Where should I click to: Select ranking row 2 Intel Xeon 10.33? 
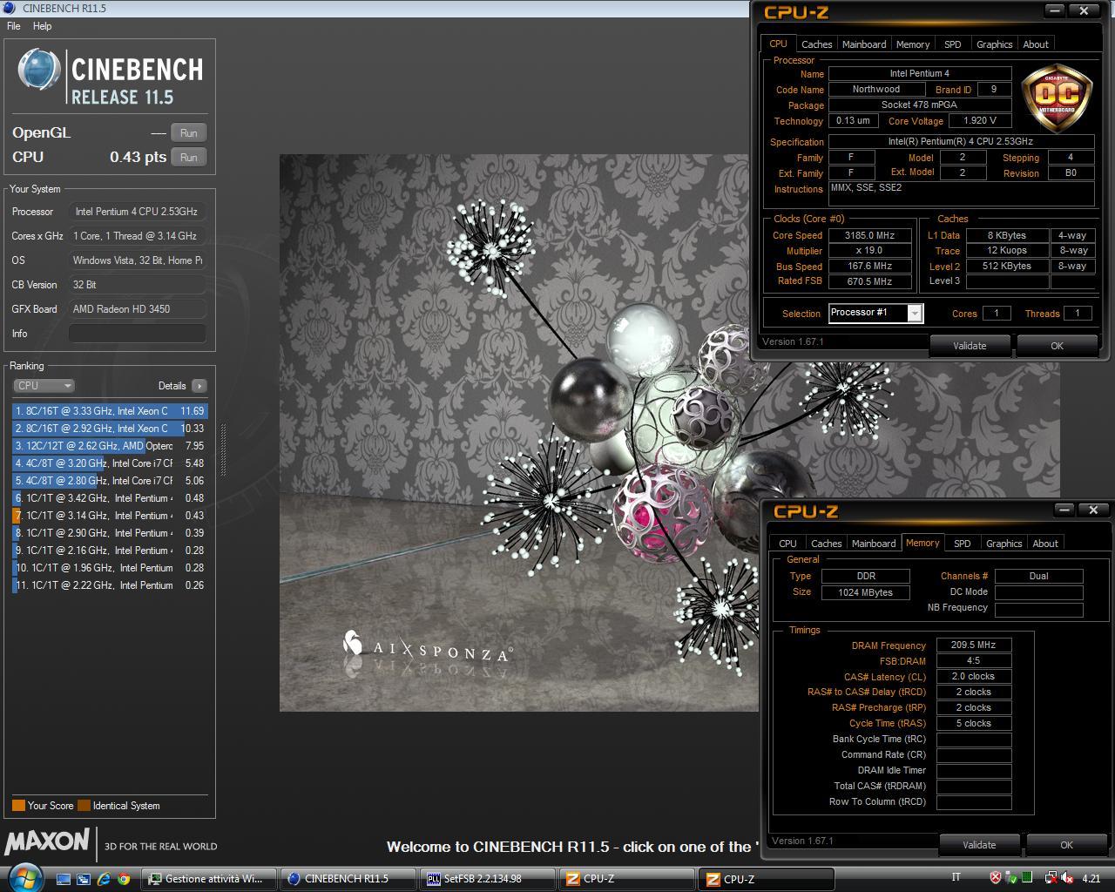(x=110, y=428)
